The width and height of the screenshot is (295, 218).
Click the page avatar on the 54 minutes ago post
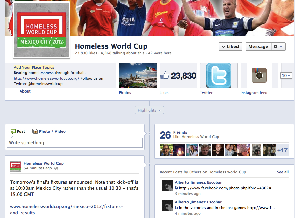point(16,166)
